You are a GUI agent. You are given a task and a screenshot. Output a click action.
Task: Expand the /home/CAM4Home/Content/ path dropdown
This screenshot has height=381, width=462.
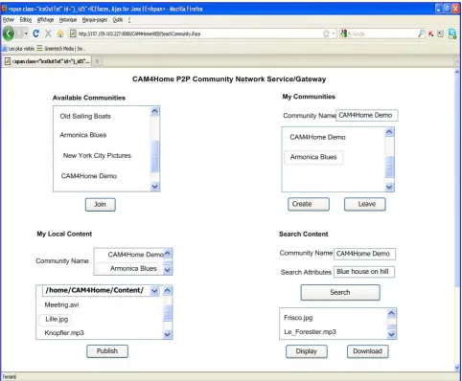[154, 291]
